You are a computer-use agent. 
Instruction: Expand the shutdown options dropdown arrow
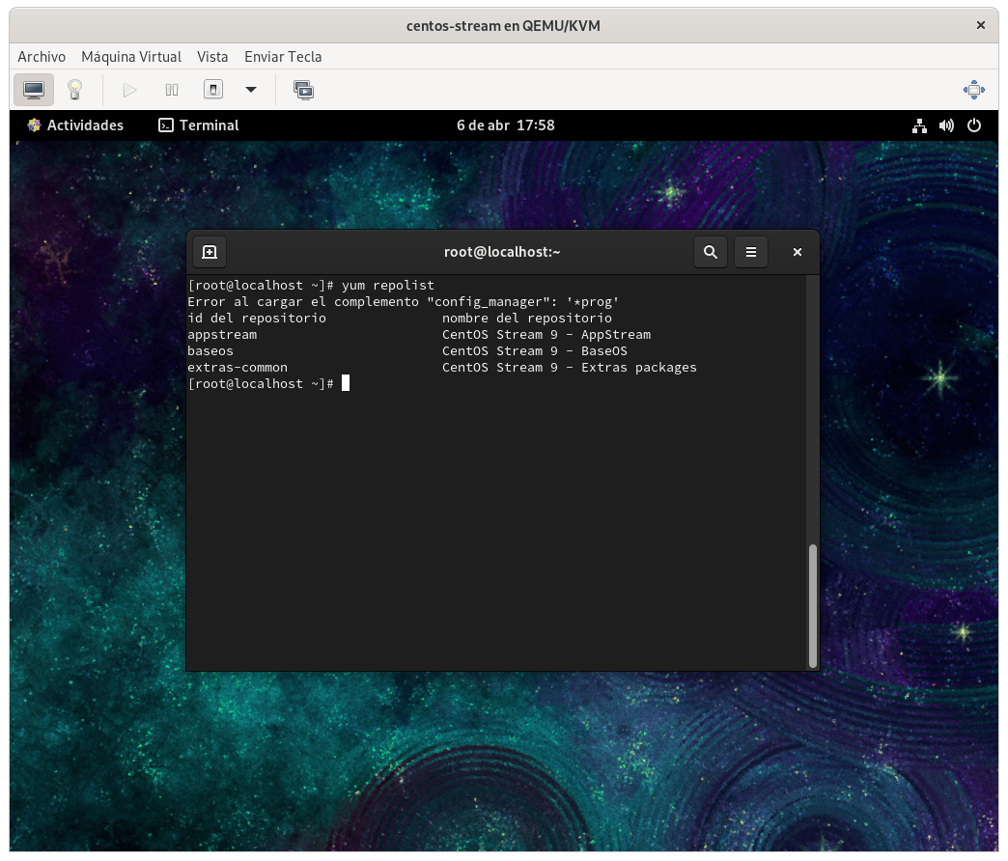coord(251,90)
